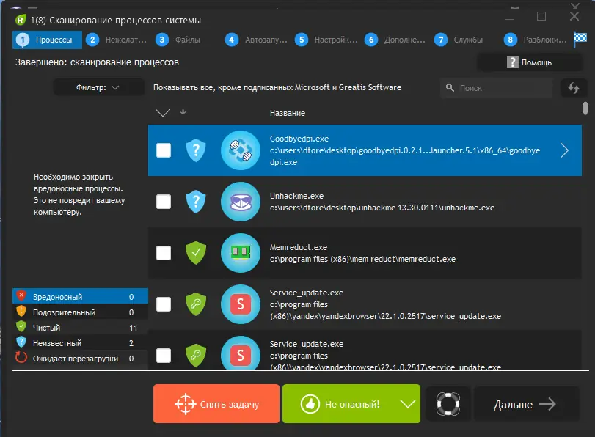
Task: Click the magnifier icon in search box
Action: [x=450, y=88]
